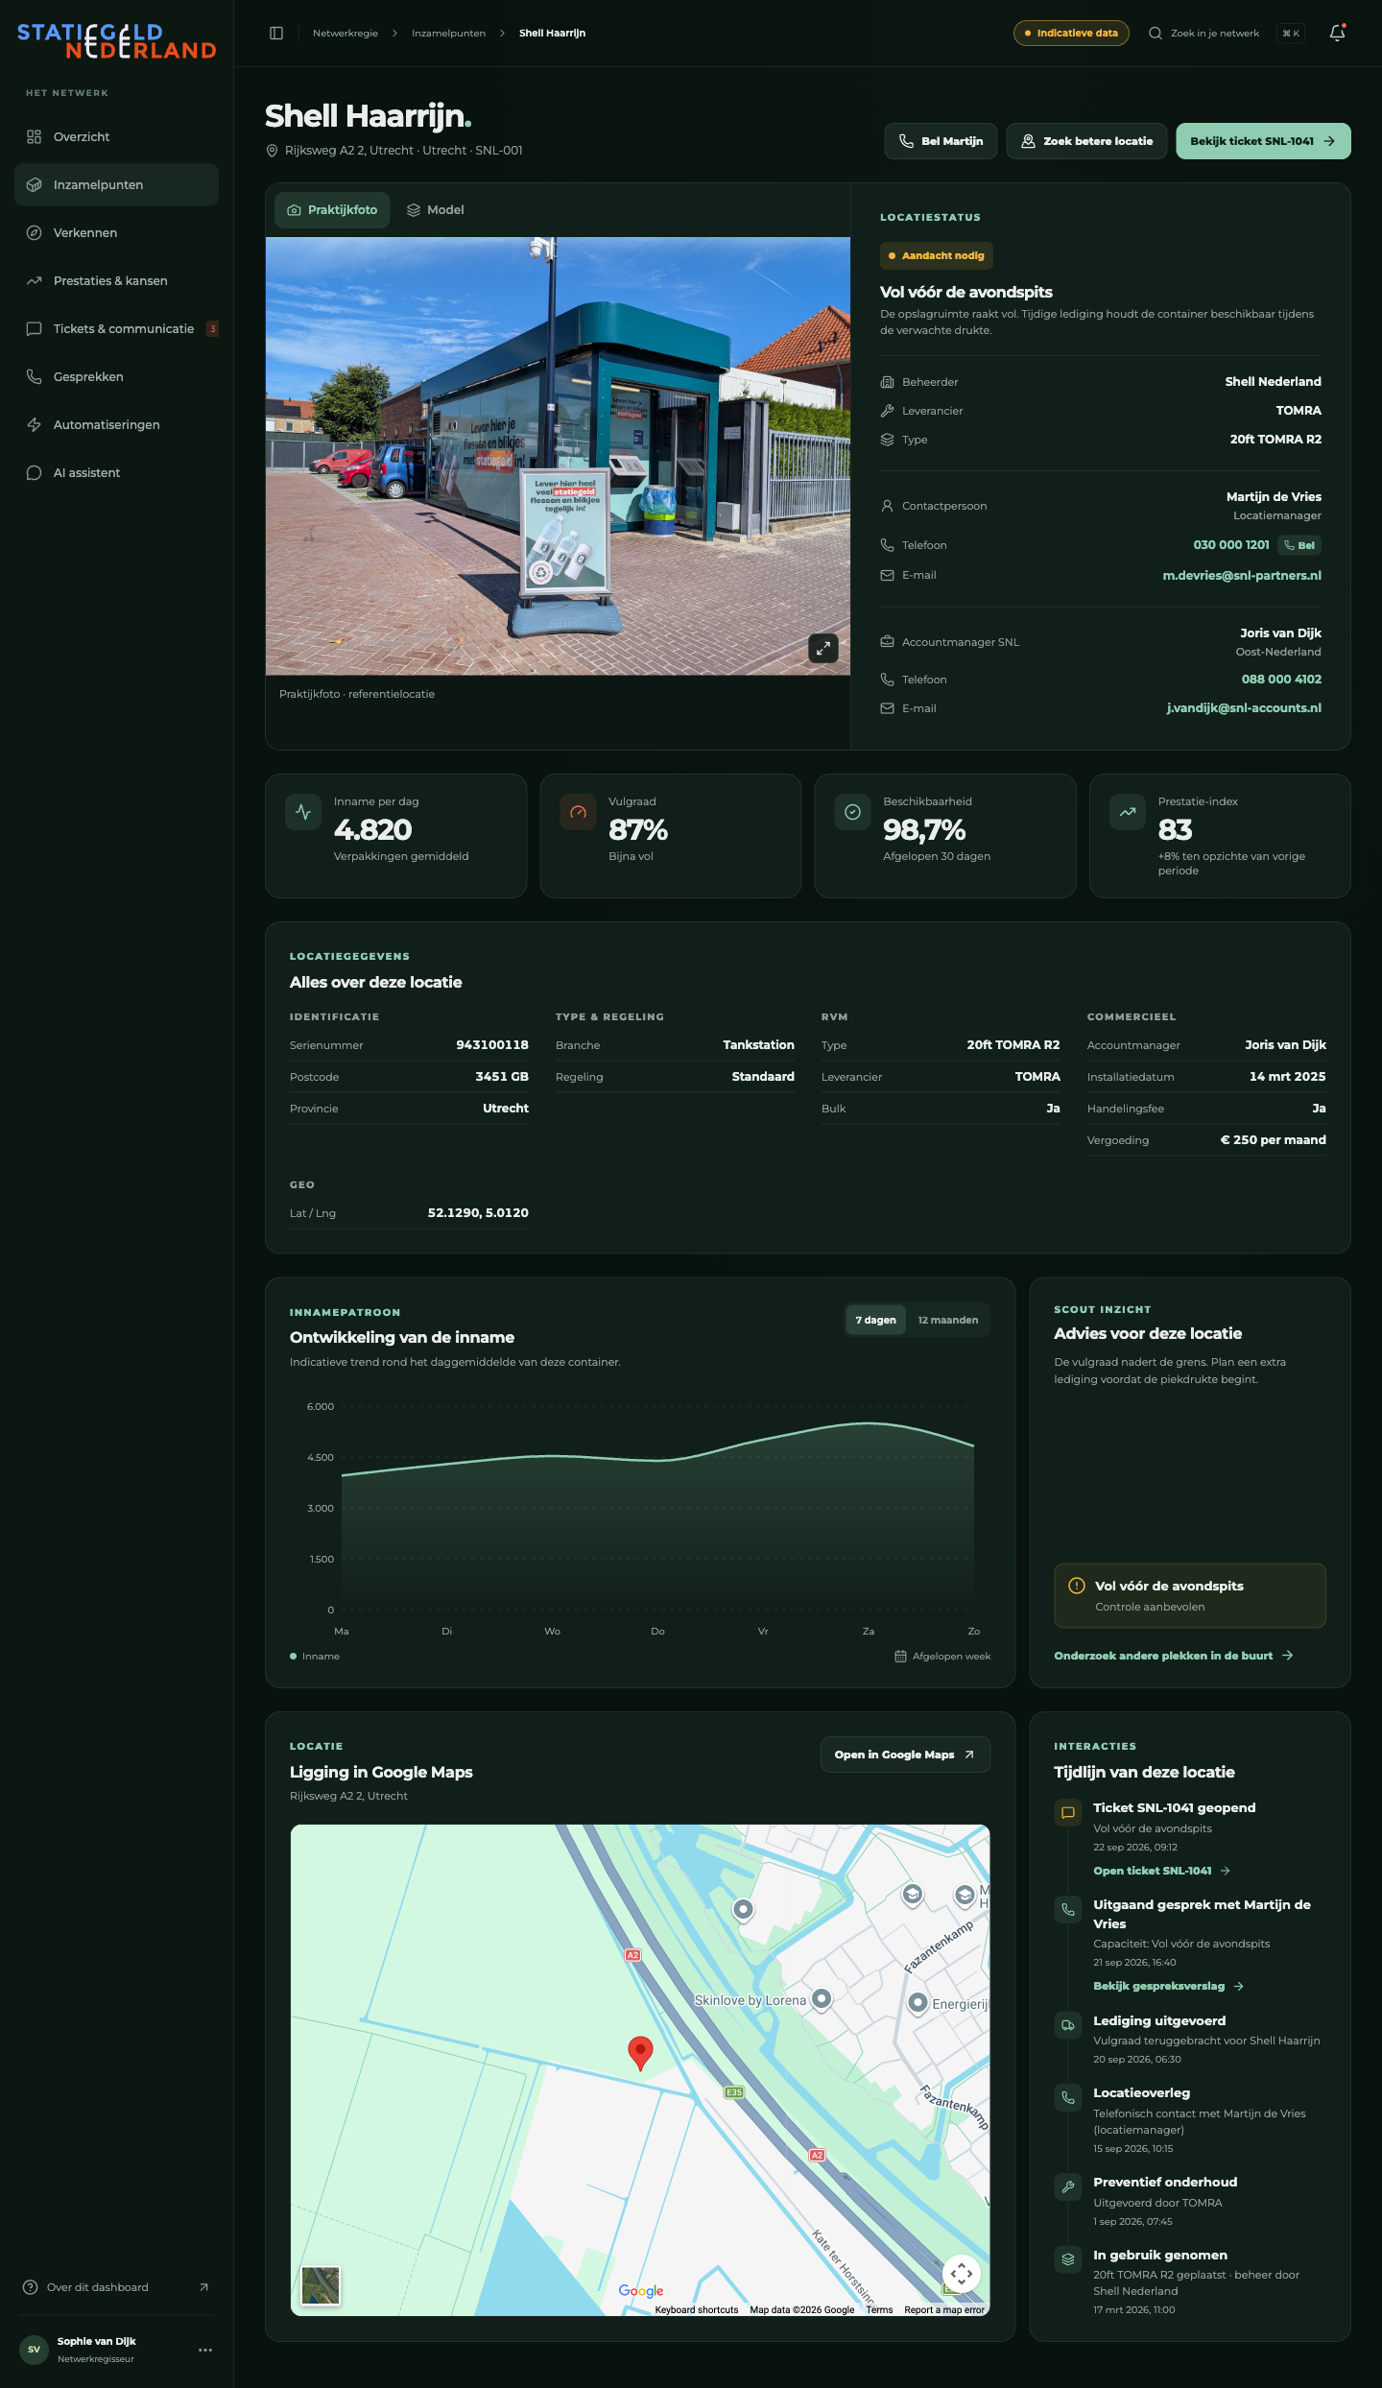The width and height of the screenshot is (1382, 2388).
Task: Open the user menu three-dots icon
Action: (205, 2350)
